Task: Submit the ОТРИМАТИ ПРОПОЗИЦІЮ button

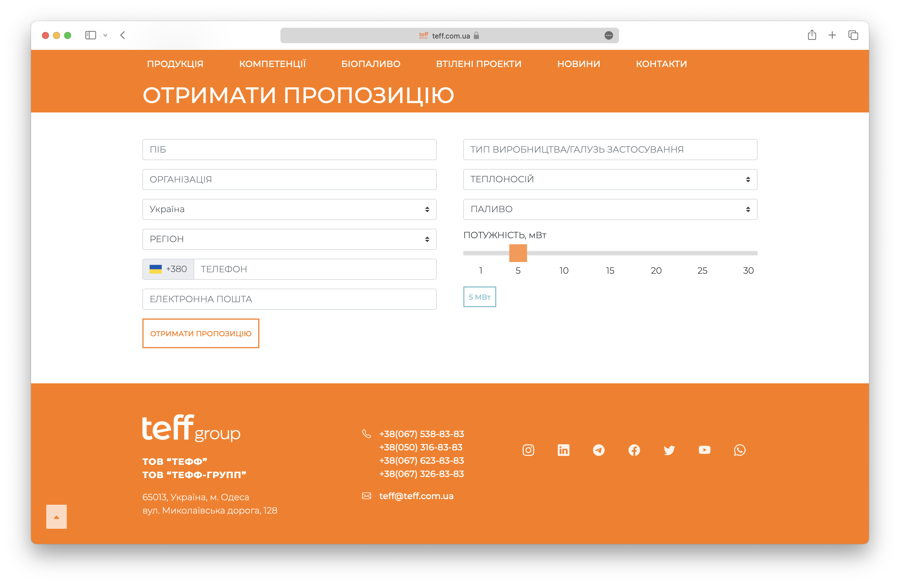Action: pyautogui.click(x=200, y=333)
